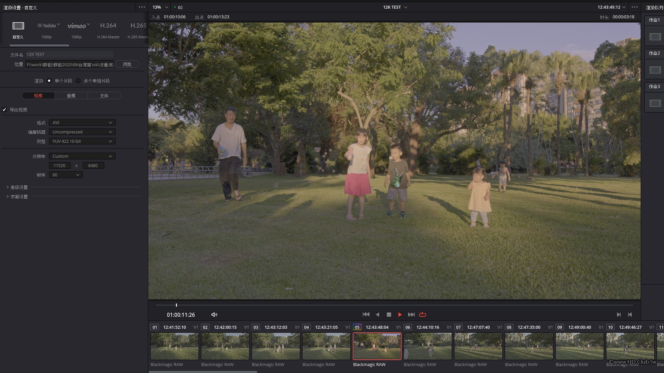Select clip 06 thumbnail in the timeline
Image resolution: width=664 pixels, height=373 pixels.
(x=427, y=346)
